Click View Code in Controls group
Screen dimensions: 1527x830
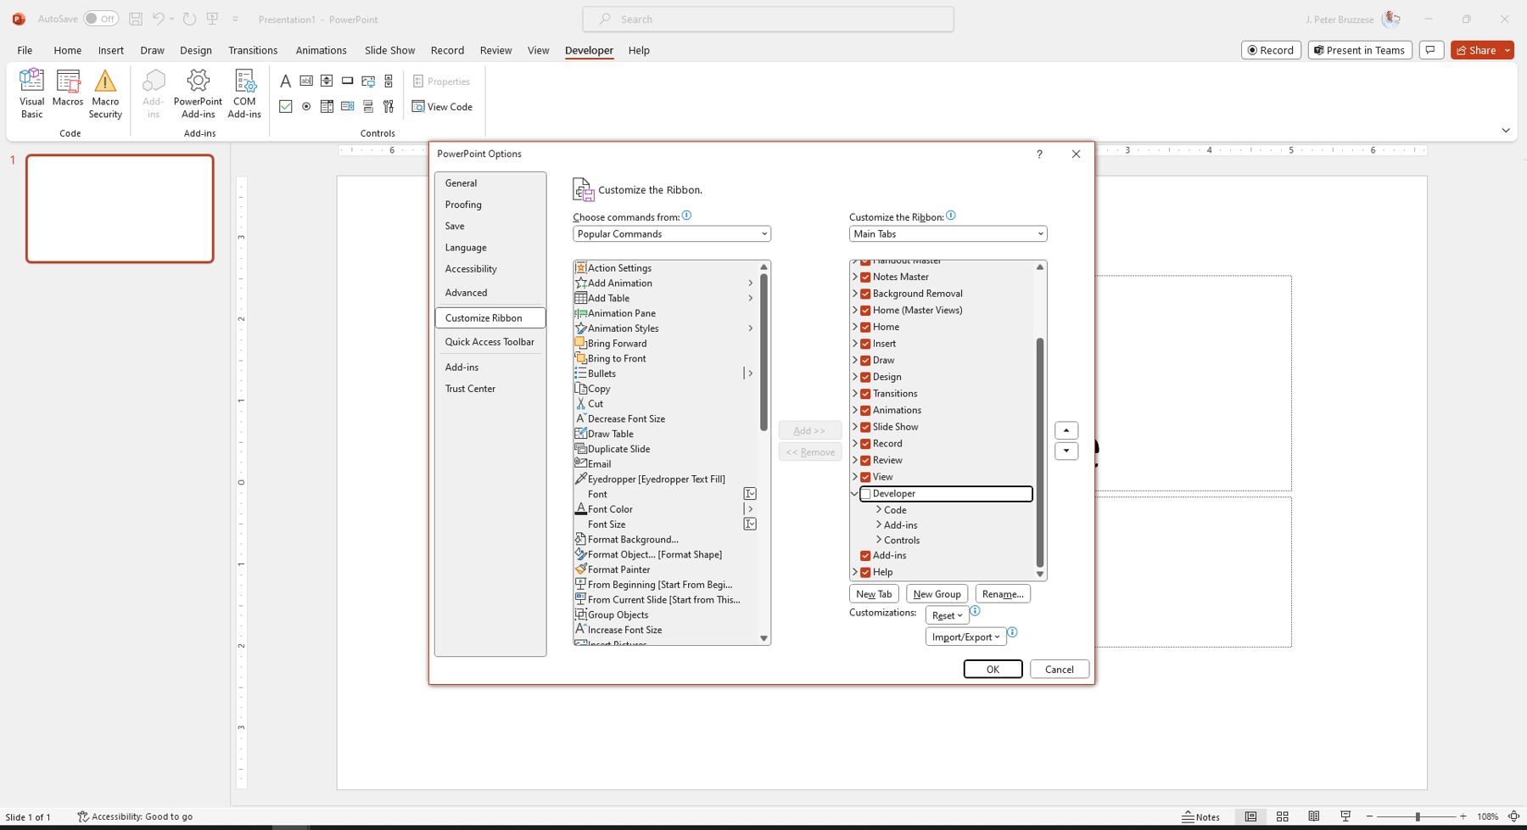[x=442, y=107]
